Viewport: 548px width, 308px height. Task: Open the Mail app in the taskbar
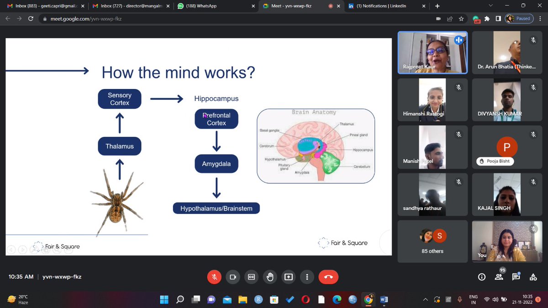(x=227, y=299)
